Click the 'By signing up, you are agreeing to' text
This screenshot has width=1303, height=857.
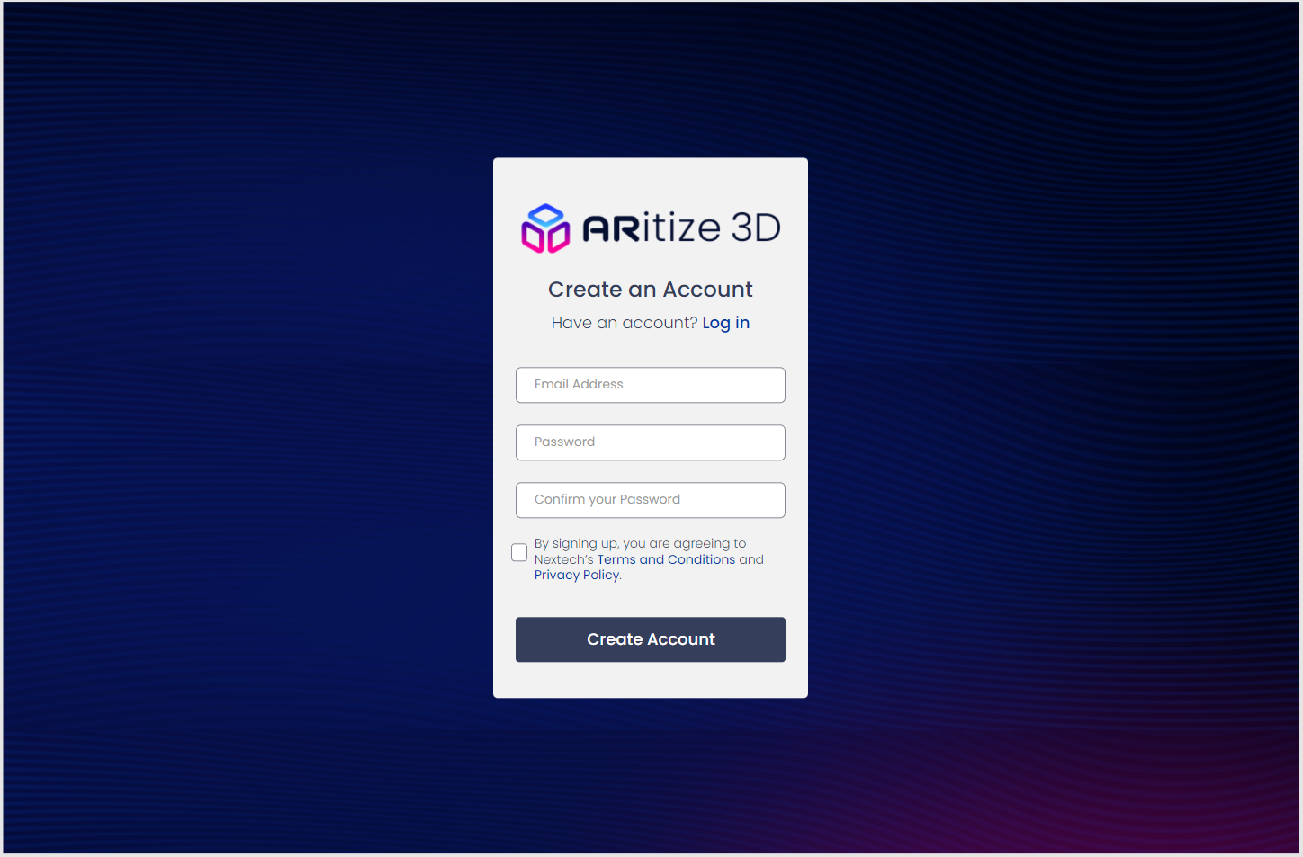click(640, 543)
